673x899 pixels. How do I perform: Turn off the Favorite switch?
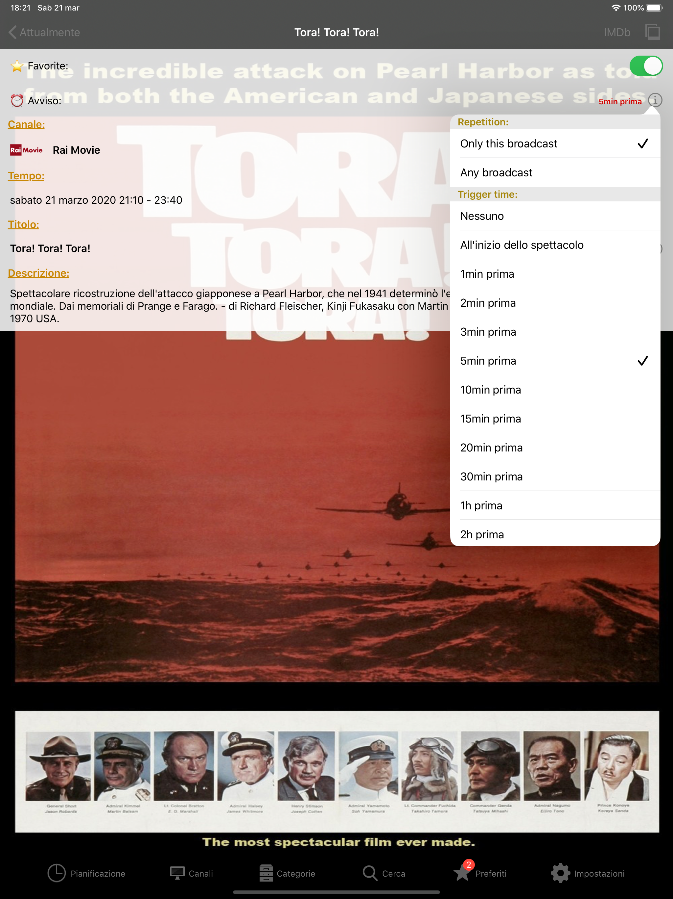click(x=645, y=66)
